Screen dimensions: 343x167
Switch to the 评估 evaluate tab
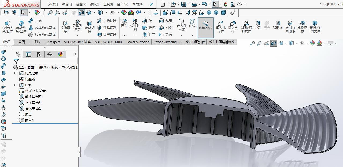coord(37,42)
